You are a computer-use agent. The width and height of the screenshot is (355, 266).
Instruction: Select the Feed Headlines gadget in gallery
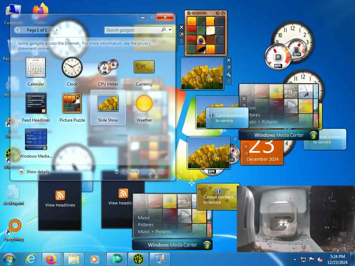click(x=36, y=107)
